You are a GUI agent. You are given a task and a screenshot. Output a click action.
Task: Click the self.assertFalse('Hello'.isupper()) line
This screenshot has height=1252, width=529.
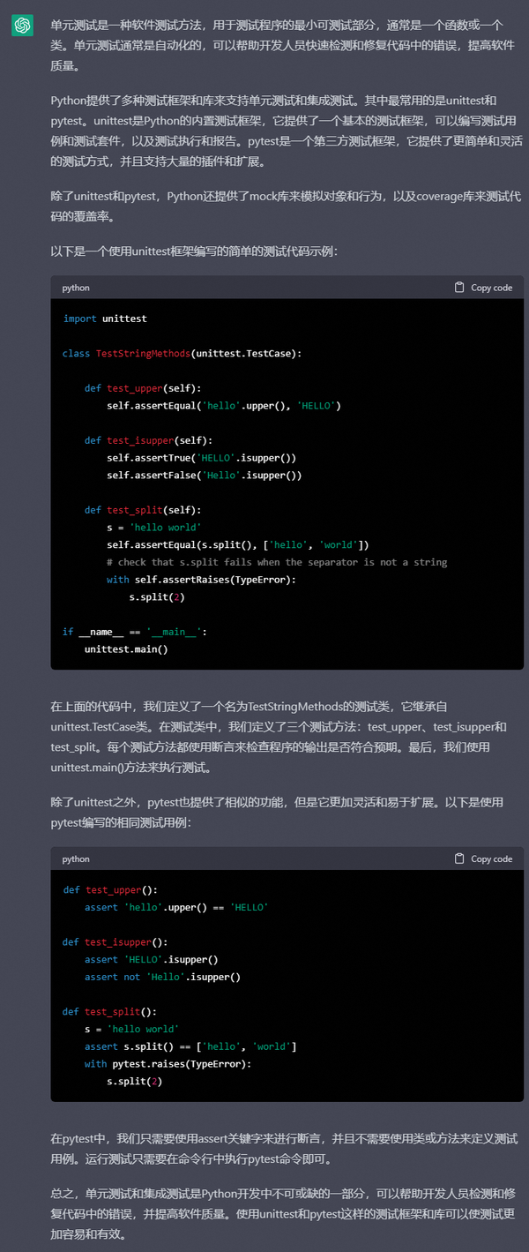point(205,475)
